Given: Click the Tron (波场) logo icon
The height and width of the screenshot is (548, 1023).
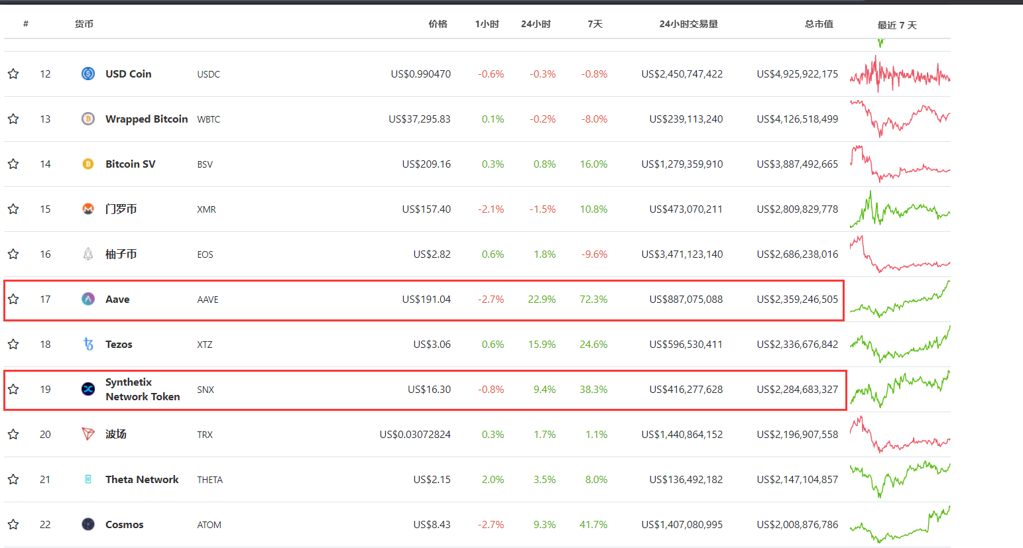Looking at the screenshot, I should 88,434.
